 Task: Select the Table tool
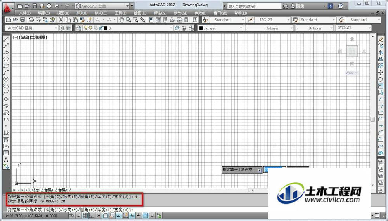click(x=6, y=153)
